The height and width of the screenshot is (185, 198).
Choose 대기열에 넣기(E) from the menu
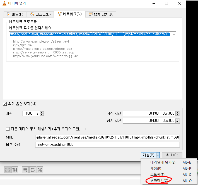coord(169,162)
